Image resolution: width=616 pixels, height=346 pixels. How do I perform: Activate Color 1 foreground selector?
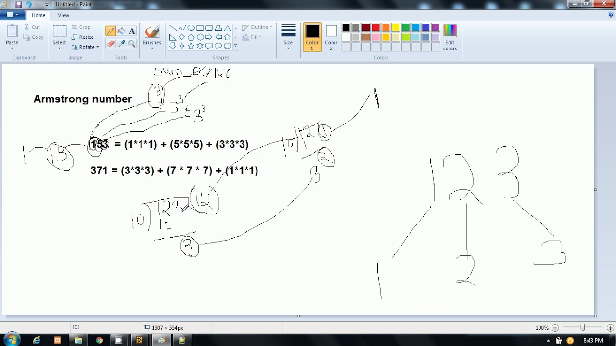click(312, 37)
